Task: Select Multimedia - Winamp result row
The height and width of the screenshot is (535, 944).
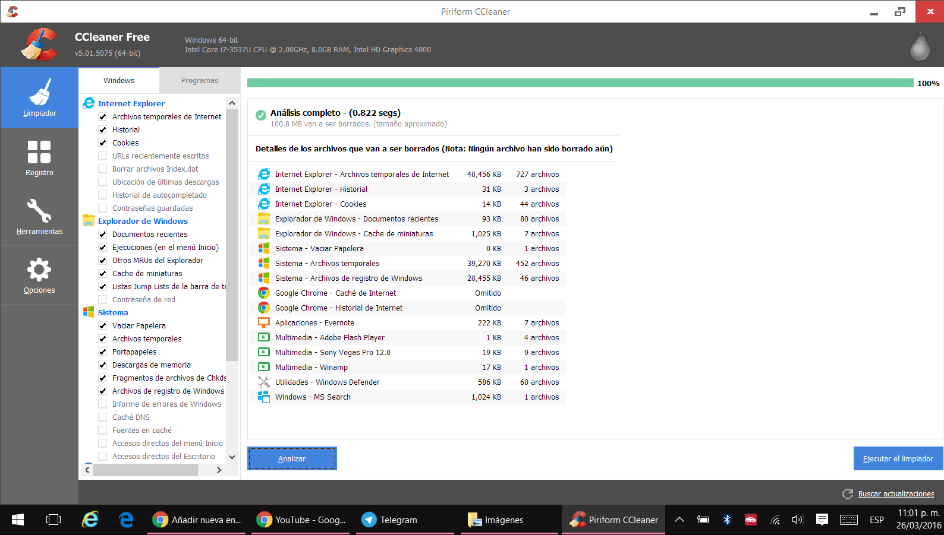Action: pyautogui.click(x=408, y=367)
